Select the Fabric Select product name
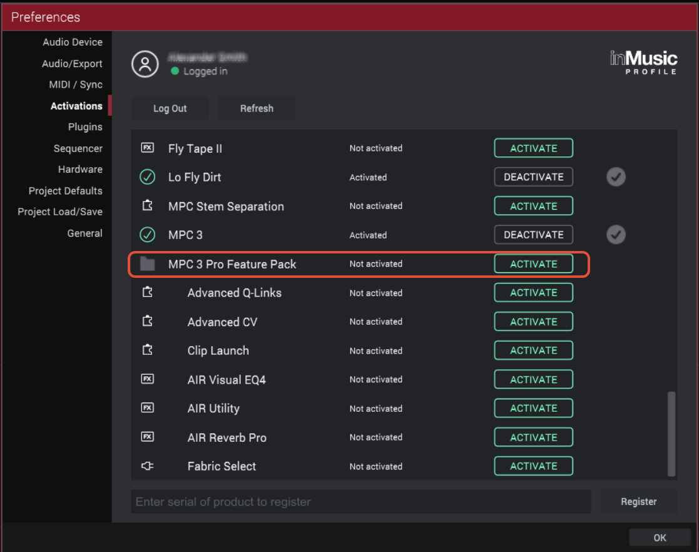The width and height of the screenshot is (699, 552). [x=222, y=466]
